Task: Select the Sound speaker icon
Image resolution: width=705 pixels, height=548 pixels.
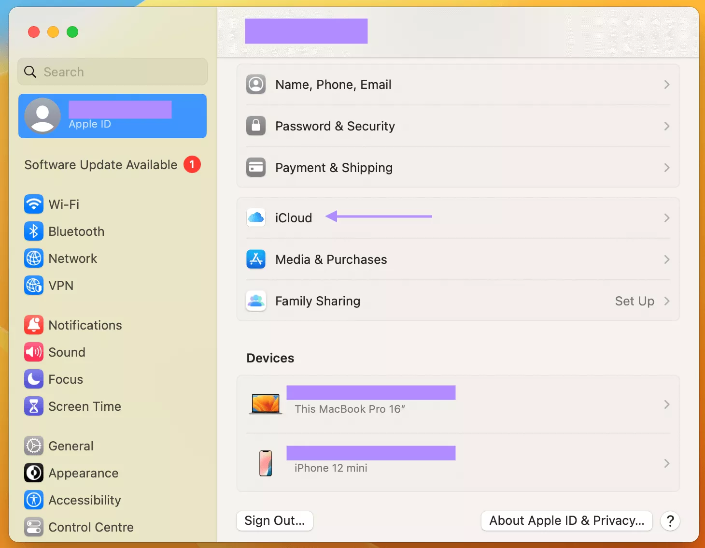Action: point(33,352)
